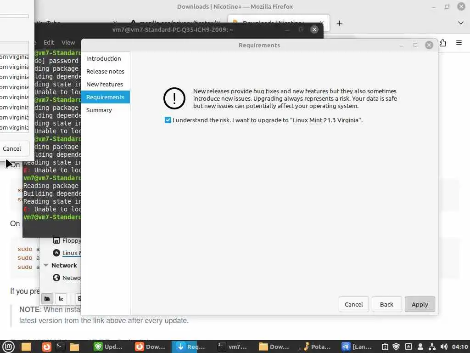This screenshot has height=353, width=470.
Task: Launch Terminal from the panel launcher
Action: click(60, 347)
